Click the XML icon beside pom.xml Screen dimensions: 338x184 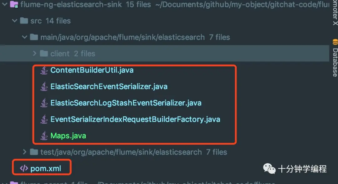(24, 169)
